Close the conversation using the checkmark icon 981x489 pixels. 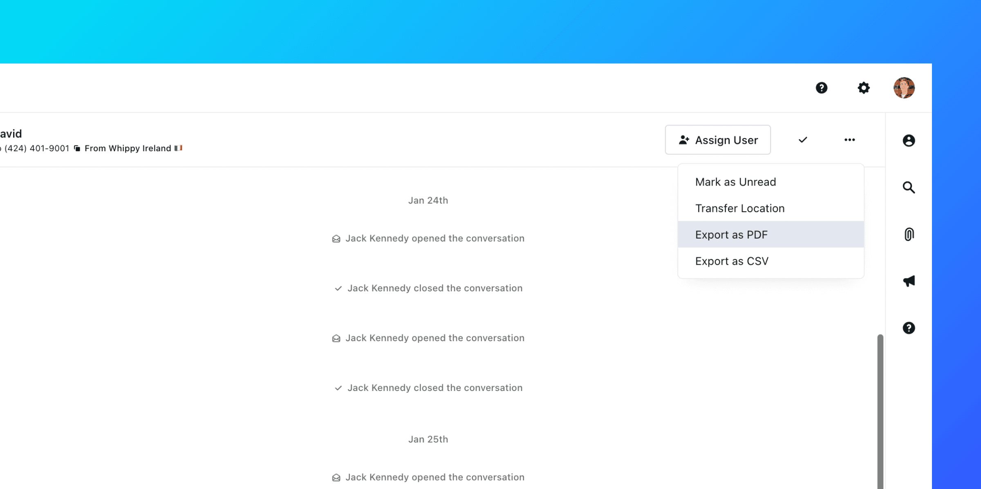tap(802, 139)
